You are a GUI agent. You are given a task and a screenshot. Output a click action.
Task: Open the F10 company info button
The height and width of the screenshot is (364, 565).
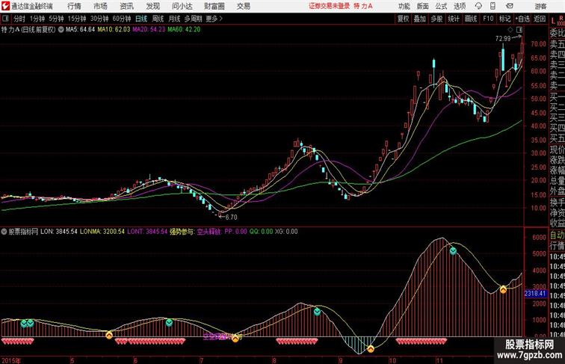click(488, 19)
